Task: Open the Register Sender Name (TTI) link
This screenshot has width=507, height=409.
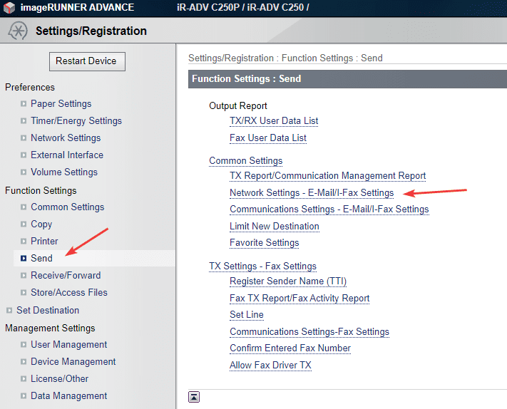Action: (x=287, y=281)
